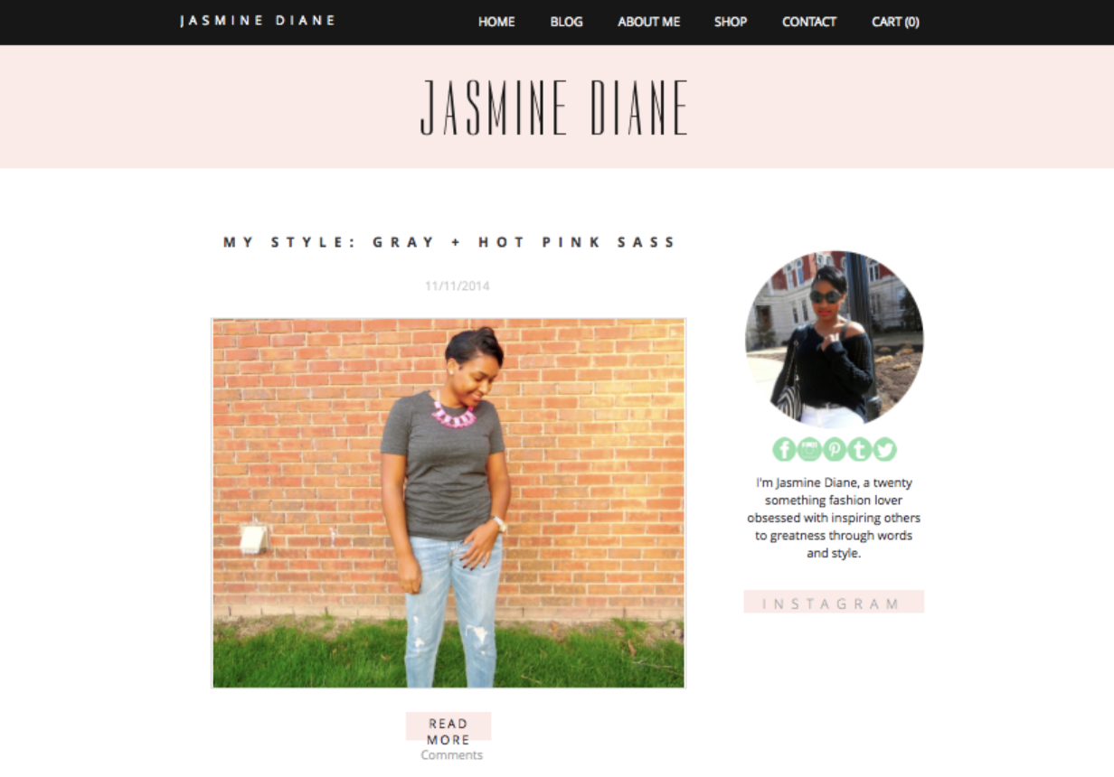Open the Comments link below post
This screenshot has width=1114, height=777.
click(451, 755)
